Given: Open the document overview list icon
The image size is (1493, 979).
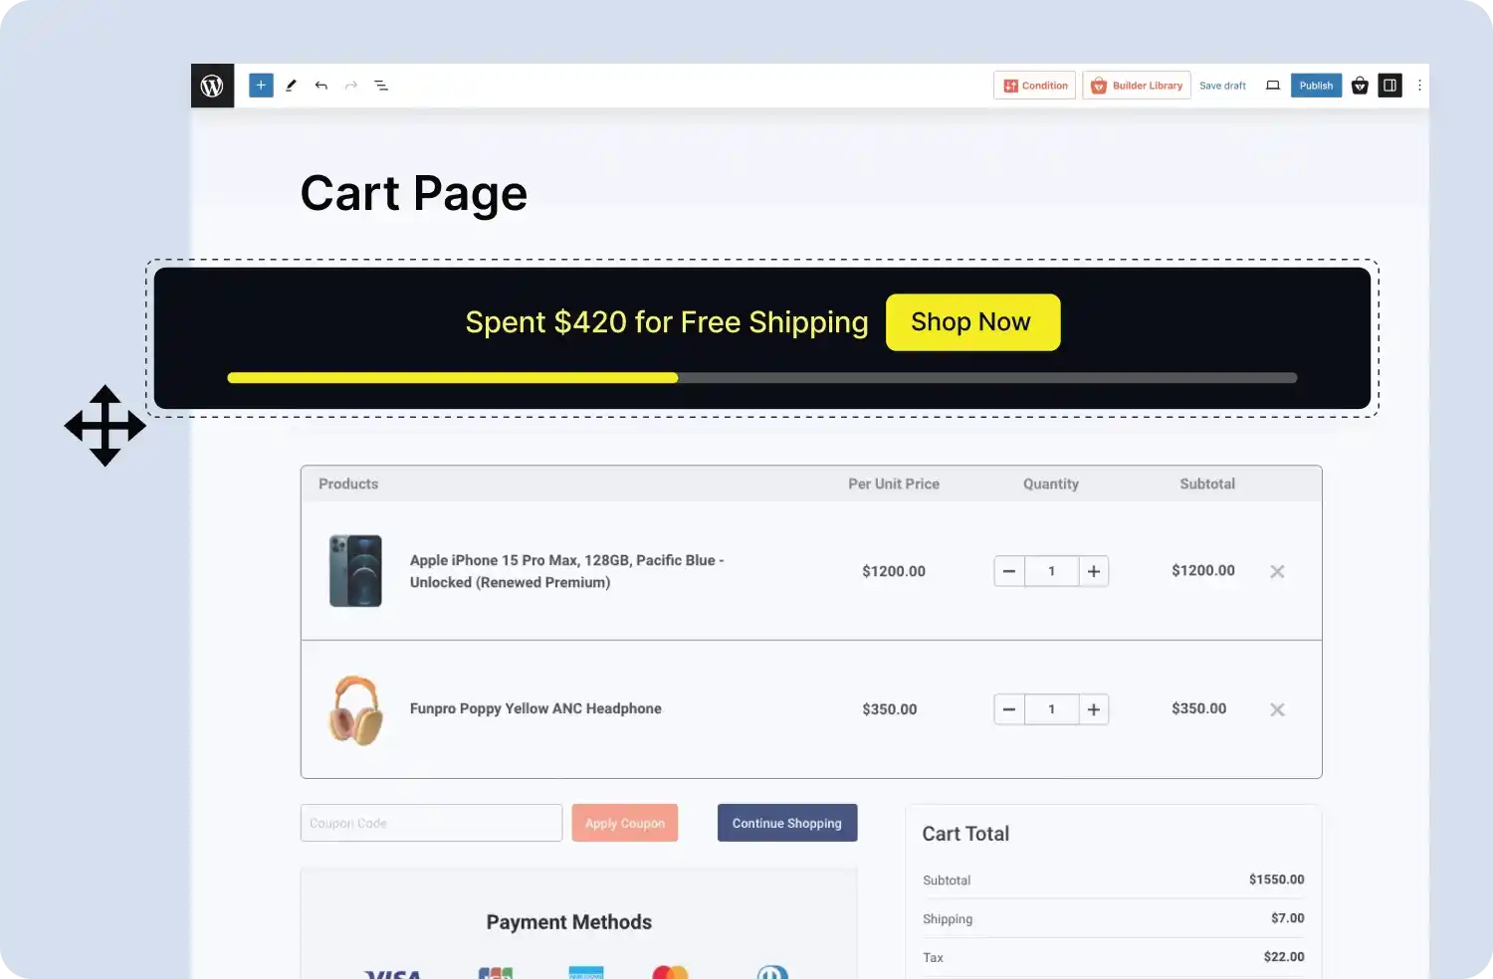Looking at the screenshot, I should [x=381, y=85].
